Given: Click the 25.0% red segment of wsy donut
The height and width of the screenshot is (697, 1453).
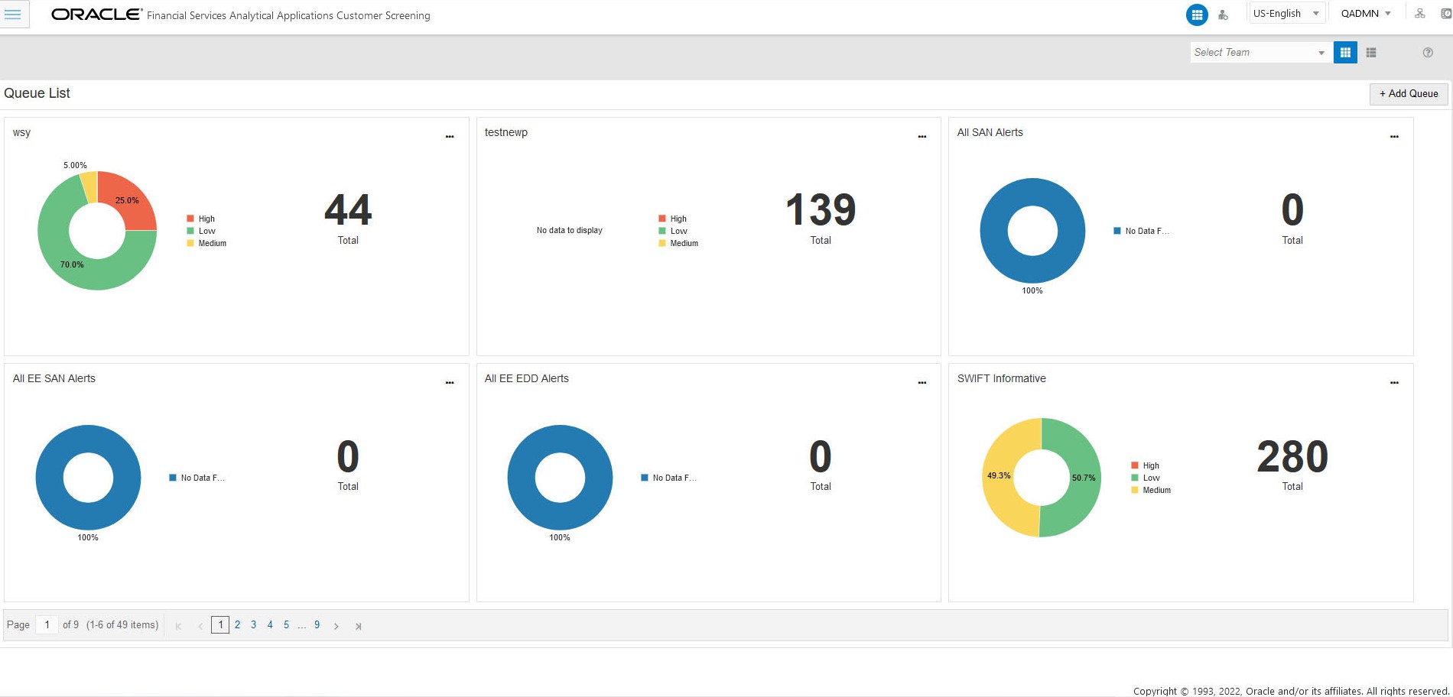Looking at the screenshot, I should (x=127, y=201).
